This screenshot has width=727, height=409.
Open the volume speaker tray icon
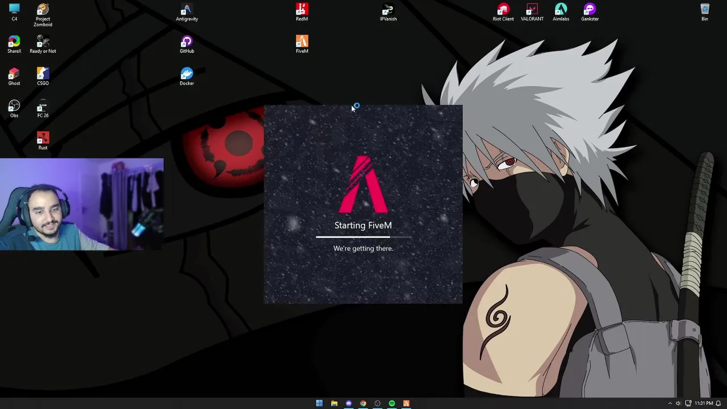click(678, 403)
